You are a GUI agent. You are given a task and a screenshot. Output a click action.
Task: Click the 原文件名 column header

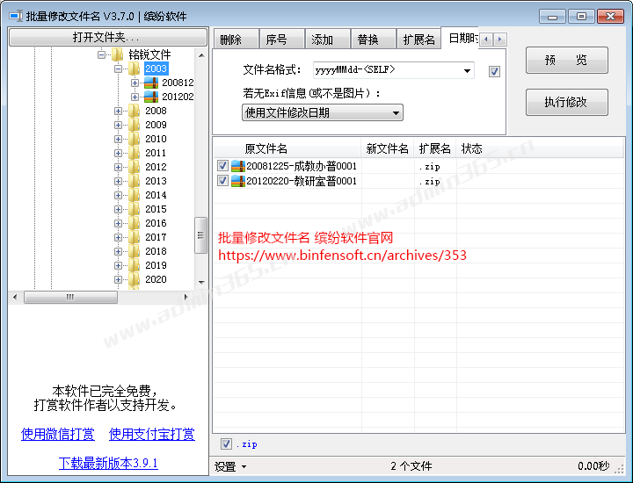(287, 148)
